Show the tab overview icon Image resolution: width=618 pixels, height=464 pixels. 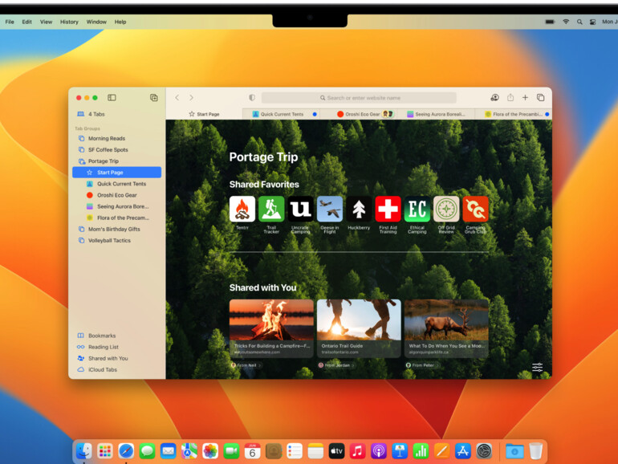point(540,97)
